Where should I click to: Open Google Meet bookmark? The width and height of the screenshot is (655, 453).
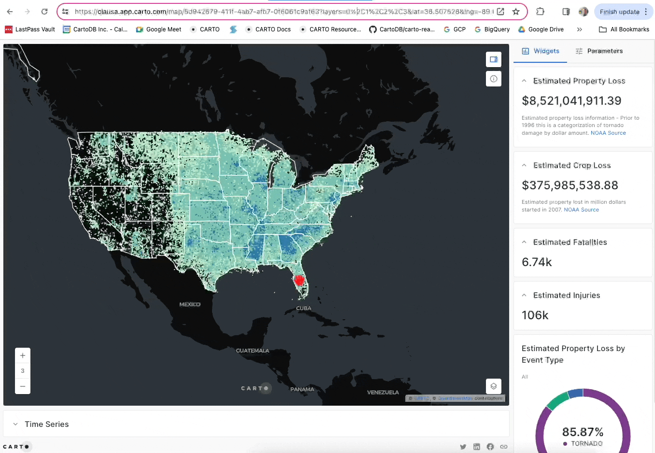click(x=158, y=29)
